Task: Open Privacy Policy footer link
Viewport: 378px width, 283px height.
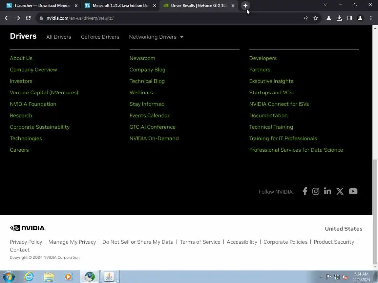Action: pyautogui.click(x=26, y=242)
